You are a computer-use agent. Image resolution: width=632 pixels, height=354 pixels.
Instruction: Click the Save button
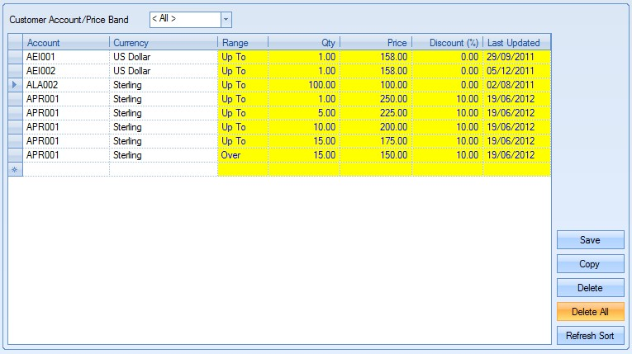coord(589,240)
